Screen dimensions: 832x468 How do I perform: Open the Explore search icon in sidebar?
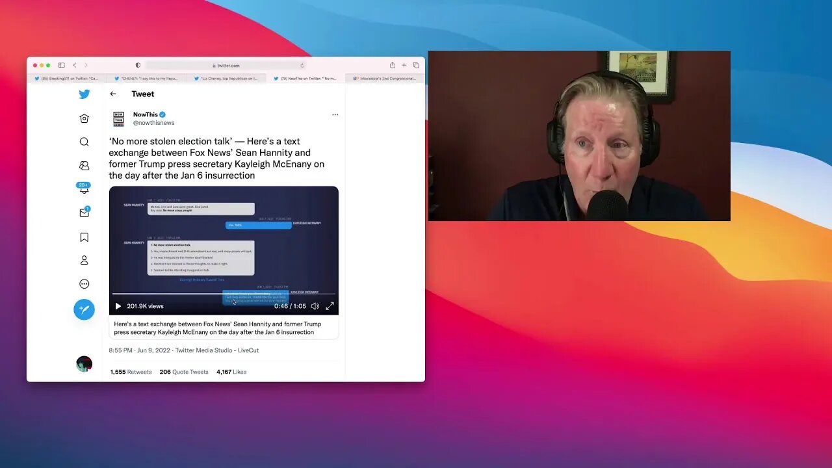pyautogui.click(x=84, y=142)
